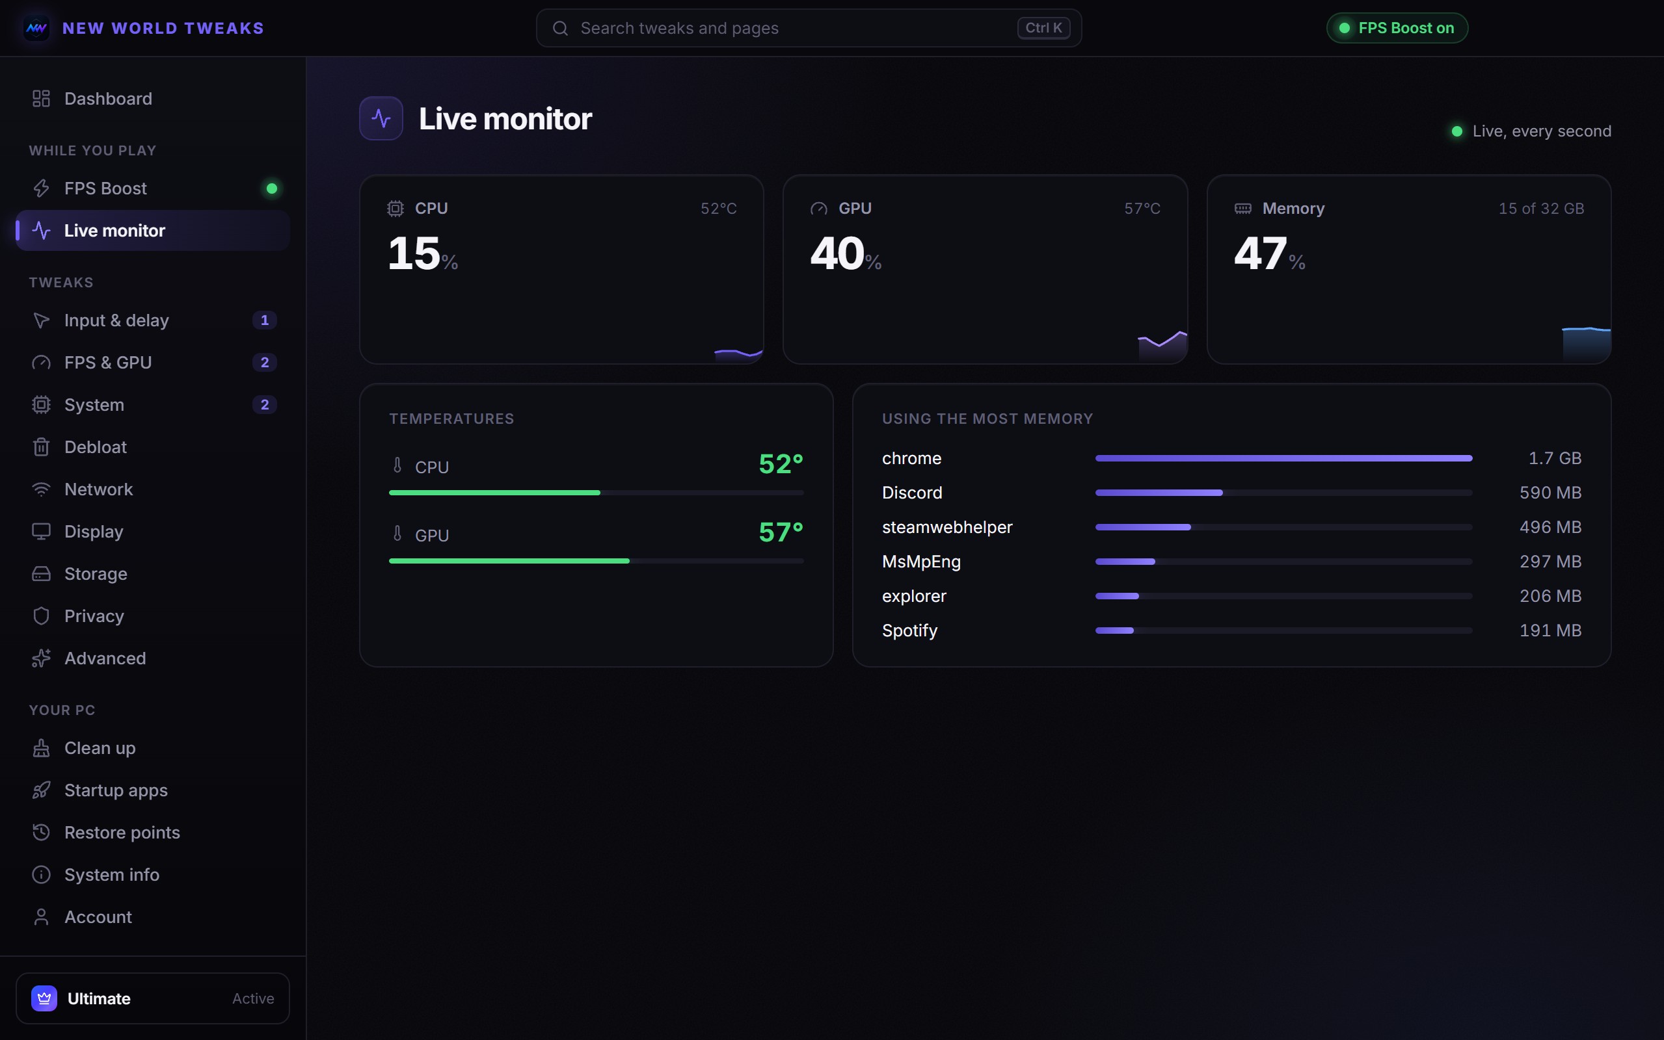Click the Discord process row
1664x1040 pixels.
tap(1231, 493)
